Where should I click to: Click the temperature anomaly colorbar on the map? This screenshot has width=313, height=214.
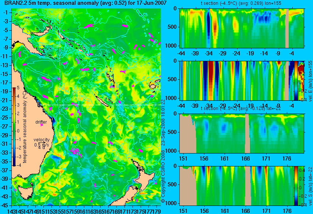(x=14, y=127)
